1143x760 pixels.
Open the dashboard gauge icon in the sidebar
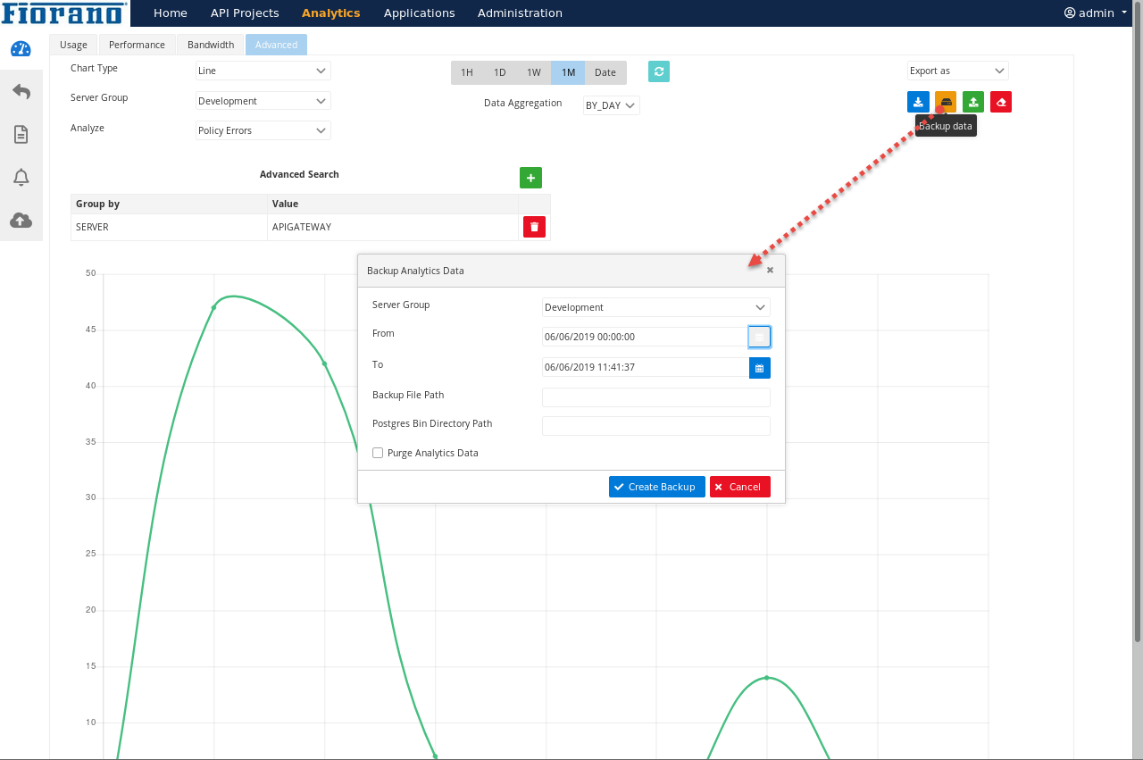(21, 49)
